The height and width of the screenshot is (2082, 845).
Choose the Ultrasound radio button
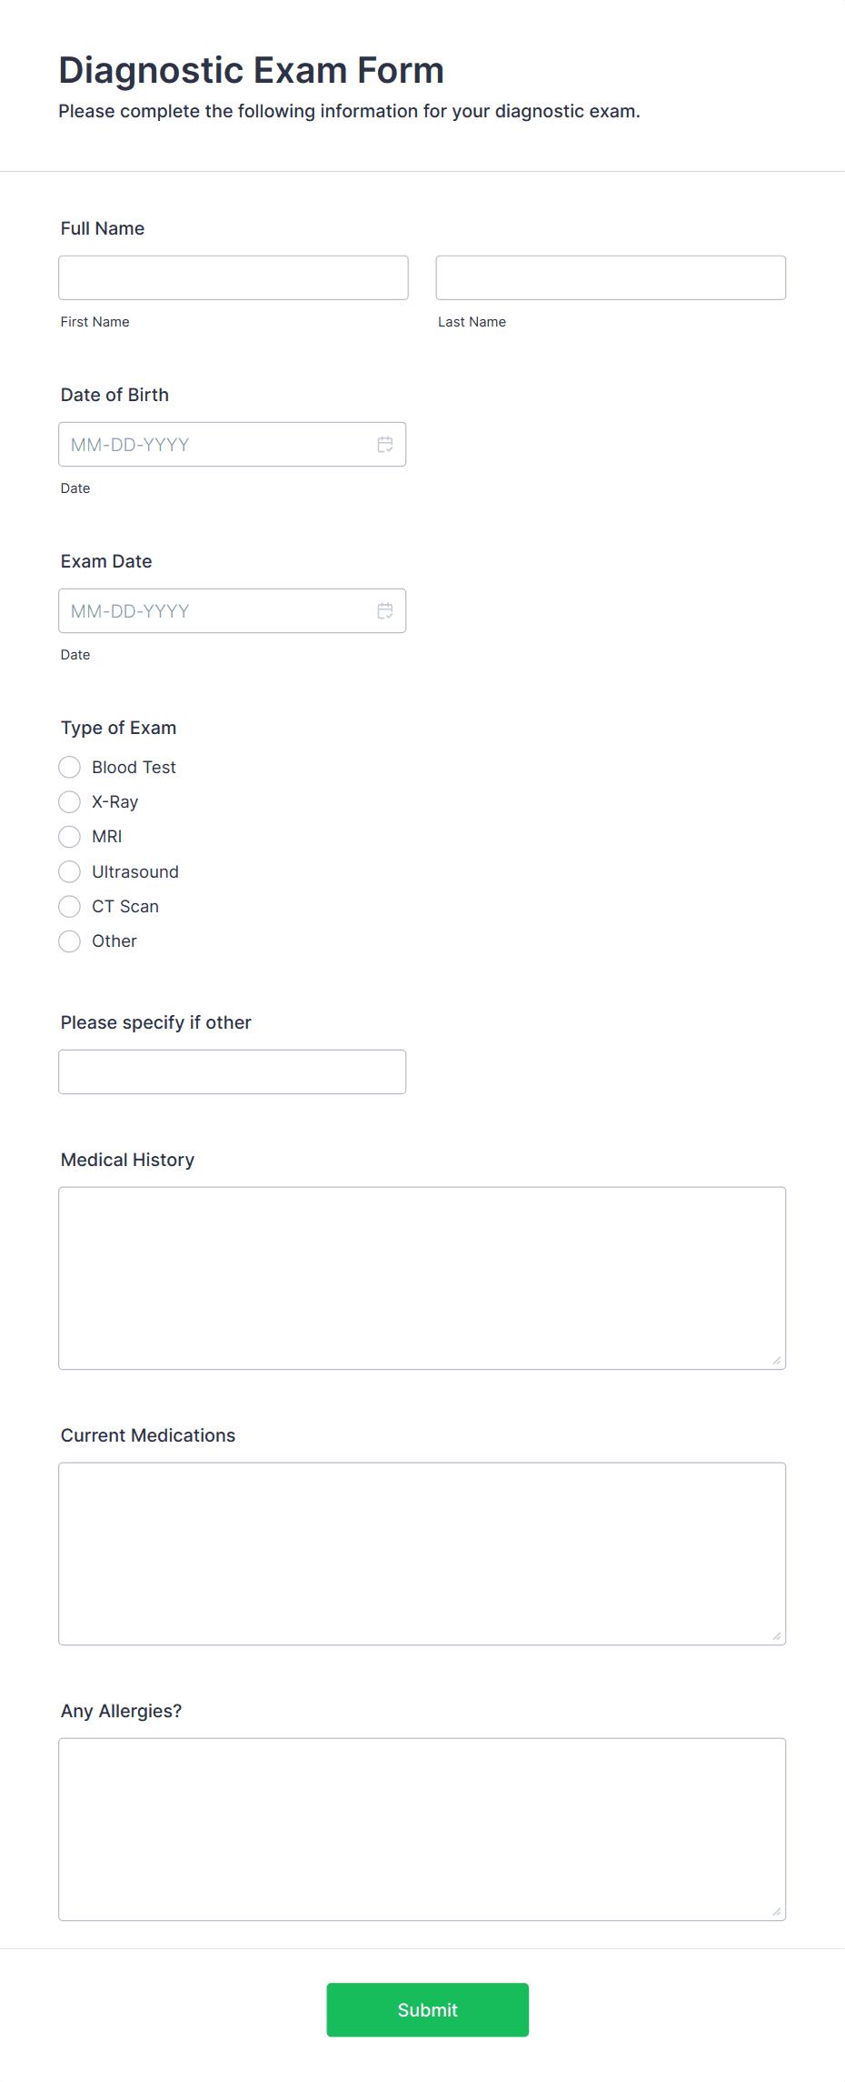69,872
